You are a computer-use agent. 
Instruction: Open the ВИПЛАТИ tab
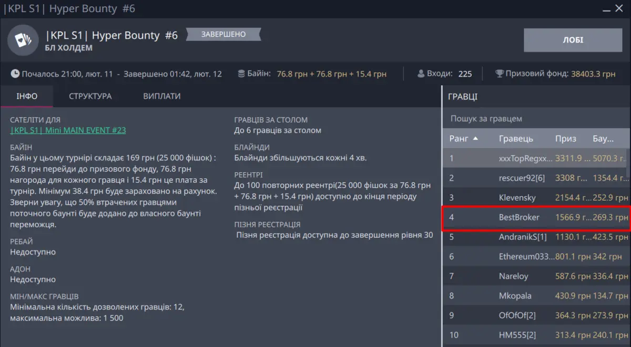[x=161, y=96]
